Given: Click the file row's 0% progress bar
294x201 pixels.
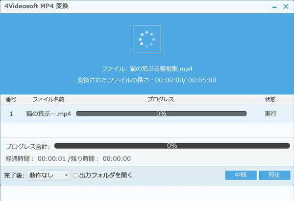Looking at the screenshot, I should click(161, 113).
